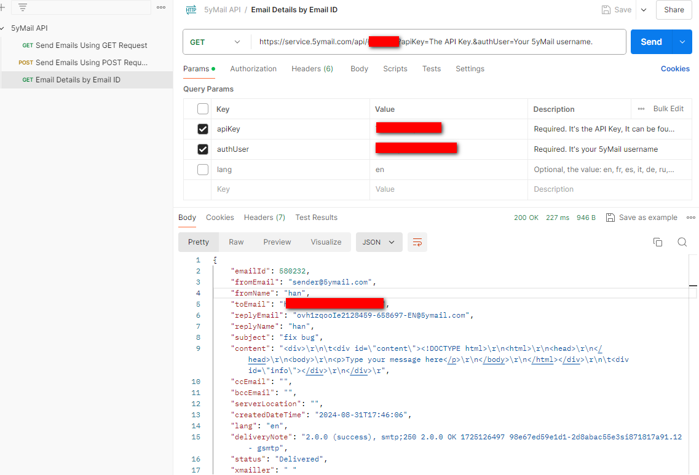Click the Save floppy disk icon

click(606, 10)
